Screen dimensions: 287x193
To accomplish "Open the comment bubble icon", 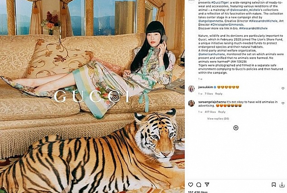I will click(199, 185).
